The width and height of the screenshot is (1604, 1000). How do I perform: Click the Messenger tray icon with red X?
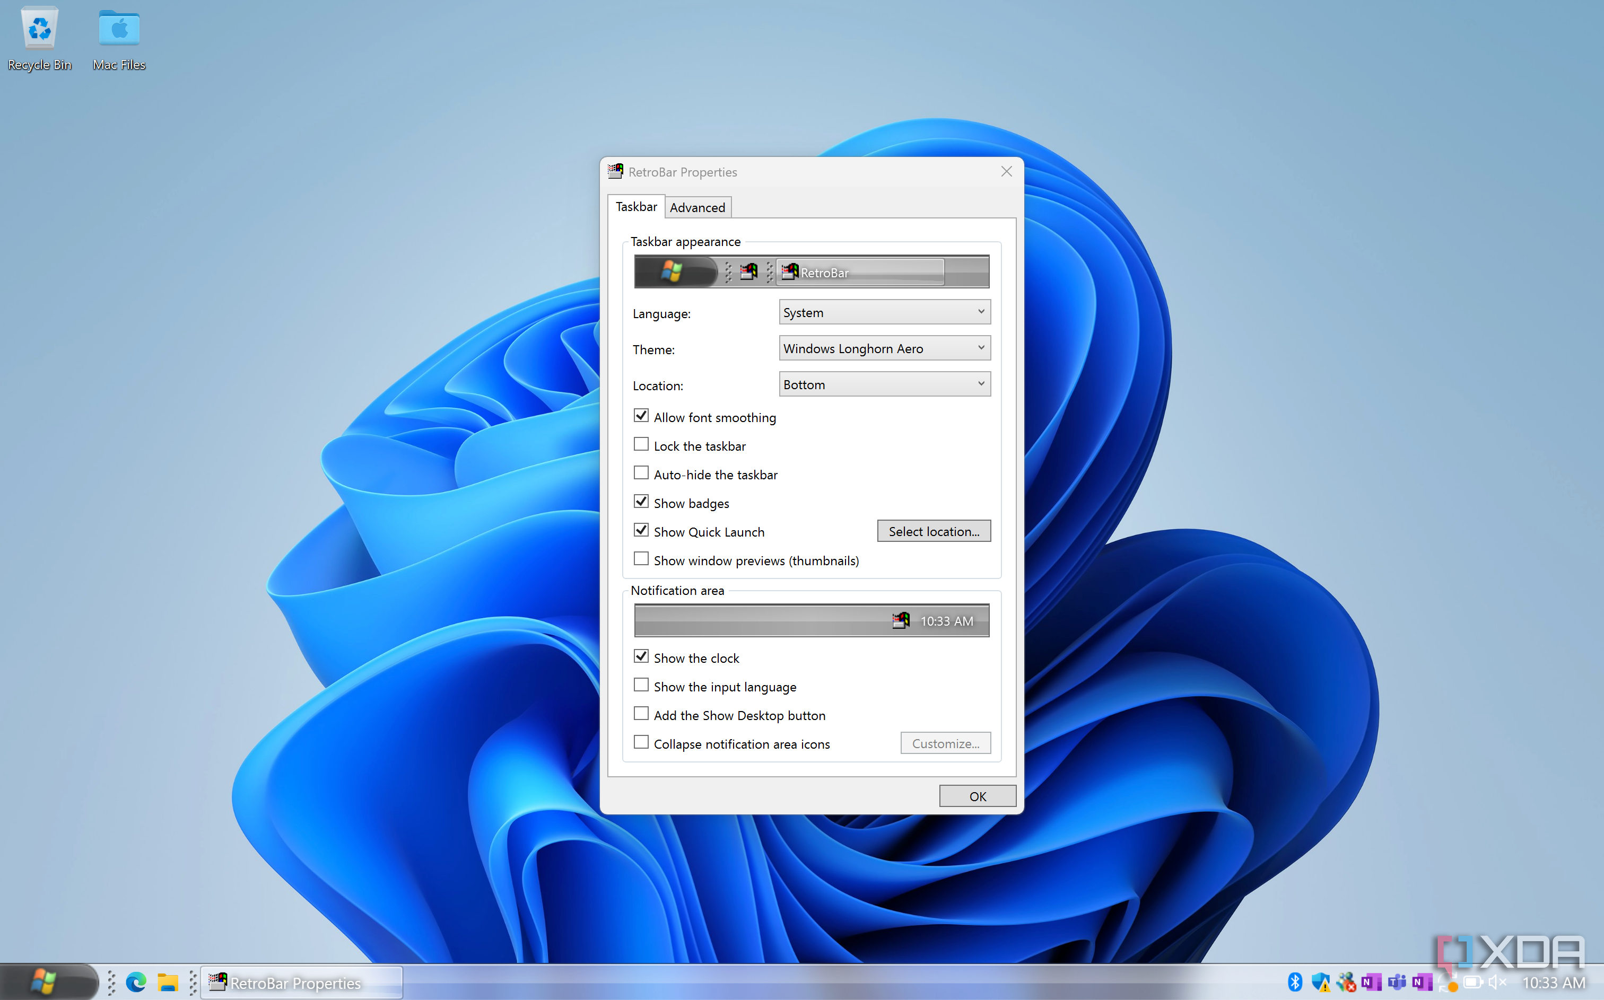1346,982
